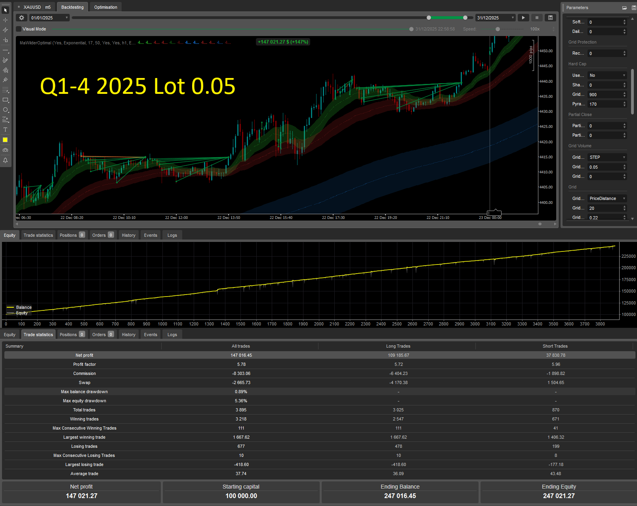Open the Trade statistics tab
Image resolution: width=637 pixels, height=506 pixels.
(x=38, y=334)
